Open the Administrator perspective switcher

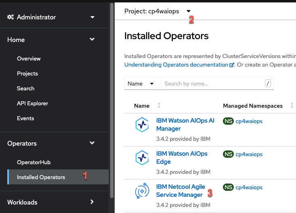click(x=51, y=17)
